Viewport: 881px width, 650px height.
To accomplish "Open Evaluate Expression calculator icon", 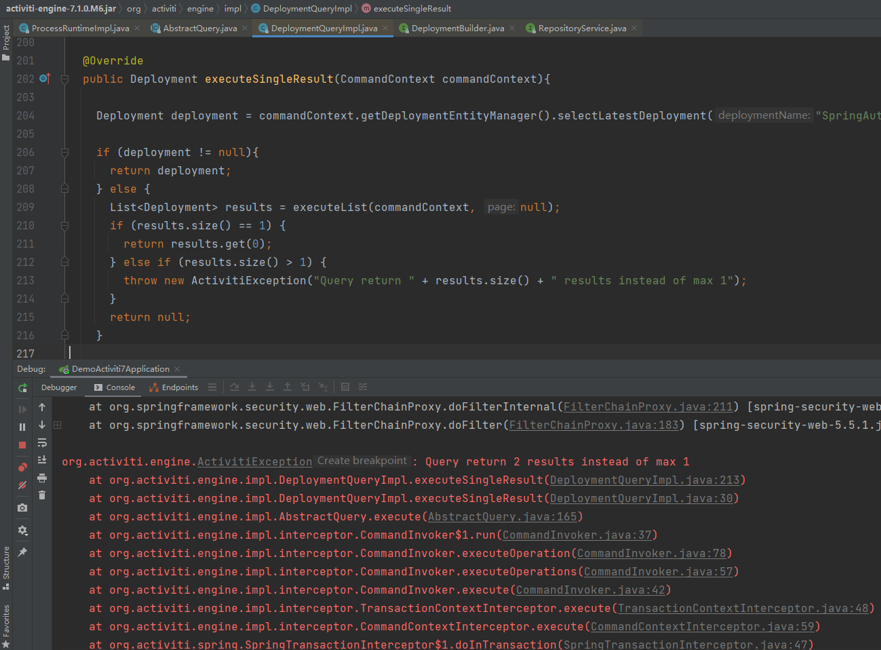I will click(x=345, y=387).
